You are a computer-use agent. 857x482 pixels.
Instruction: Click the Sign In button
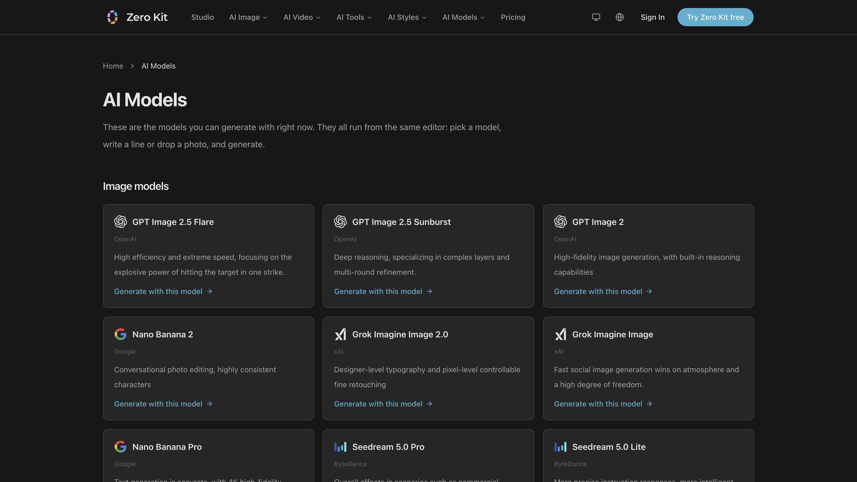(652, 17)
